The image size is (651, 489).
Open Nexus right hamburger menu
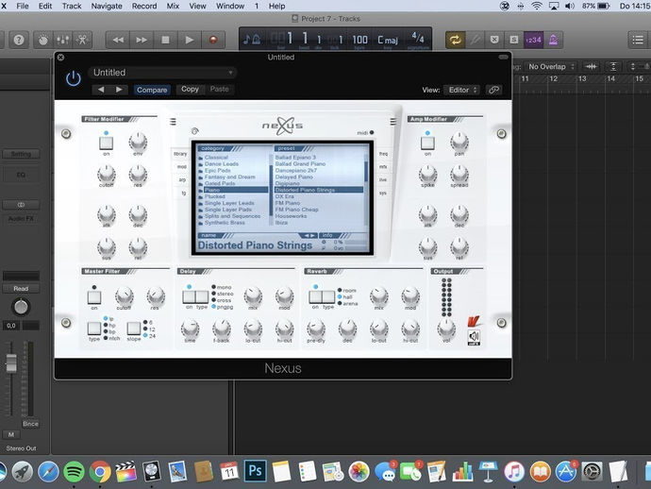point(392,122)
